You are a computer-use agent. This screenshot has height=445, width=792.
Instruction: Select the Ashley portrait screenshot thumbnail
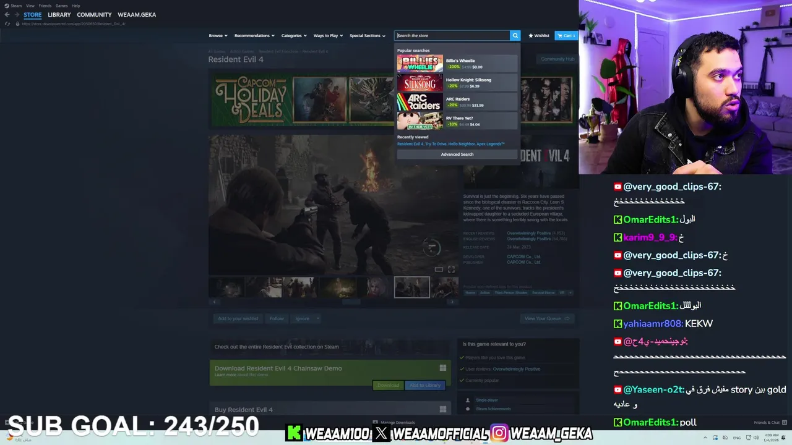[x=377, y=287]
